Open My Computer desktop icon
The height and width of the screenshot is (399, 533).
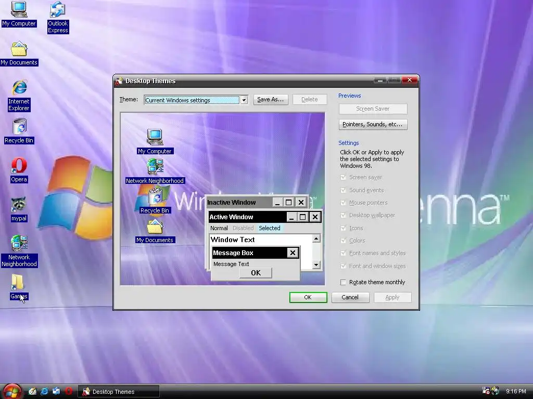click(19, 14)
